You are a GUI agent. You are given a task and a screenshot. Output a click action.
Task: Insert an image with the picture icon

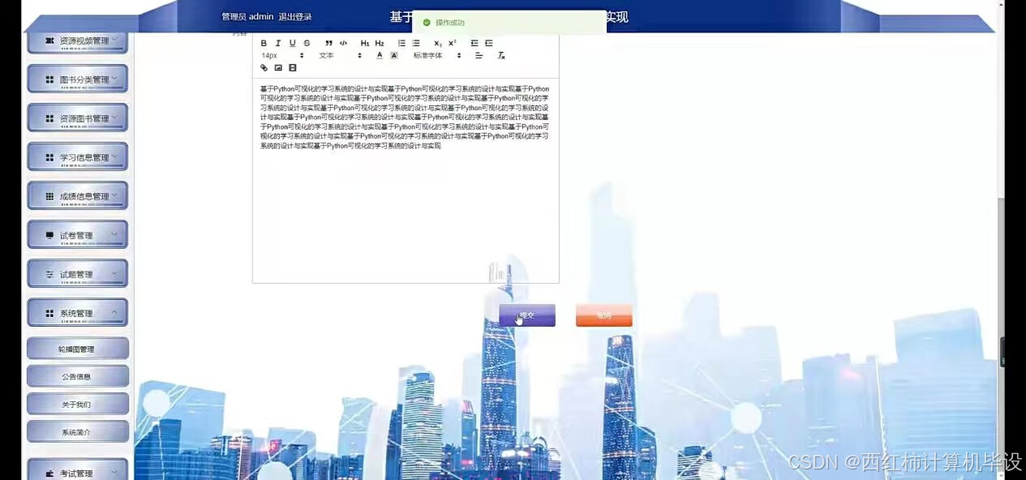[278, 68]
